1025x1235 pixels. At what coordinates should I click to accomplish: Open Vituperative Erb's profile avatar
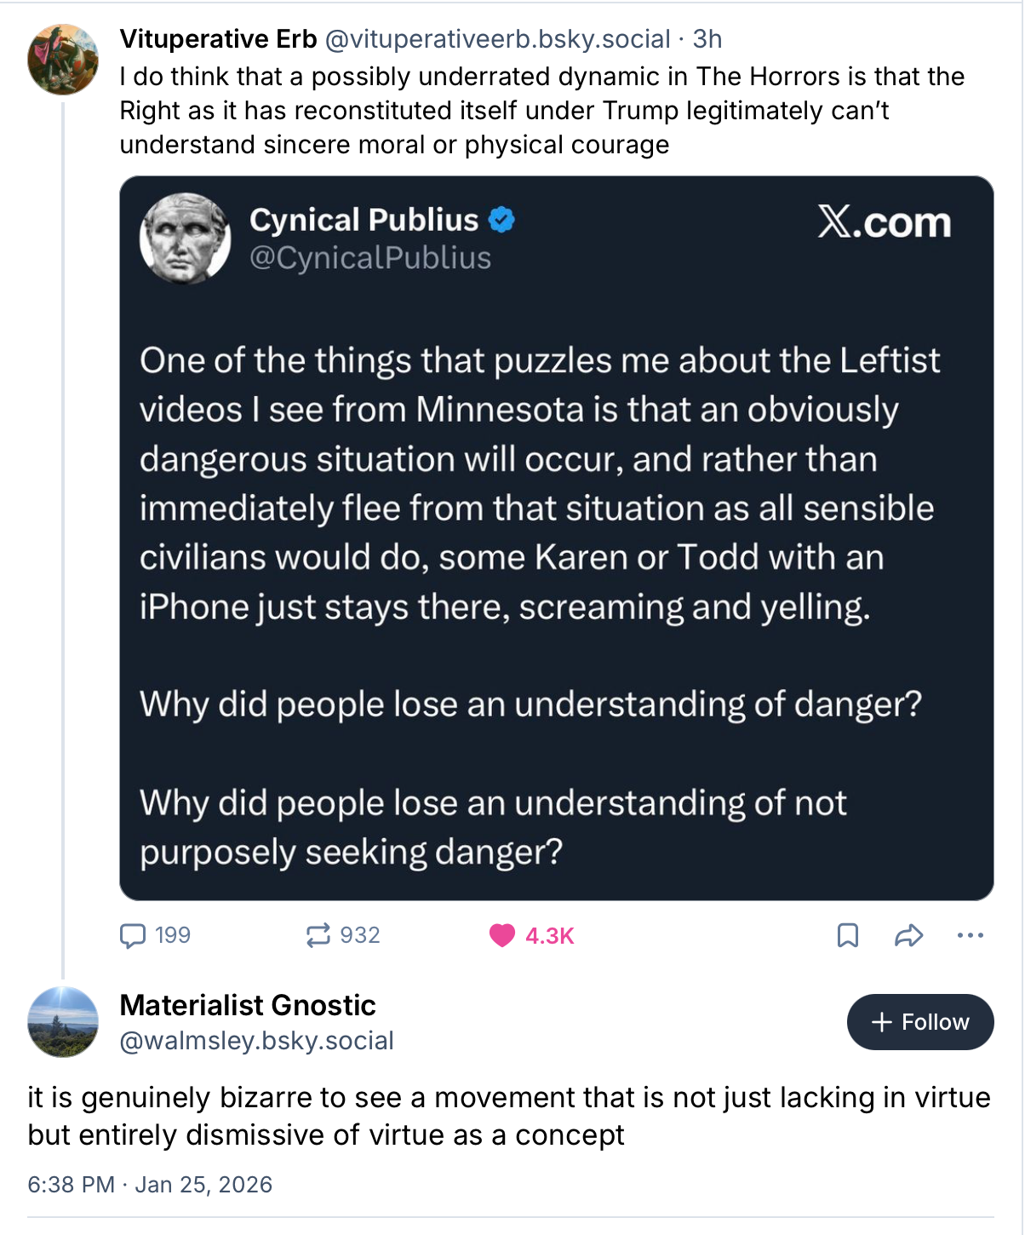tap(63, 59)
